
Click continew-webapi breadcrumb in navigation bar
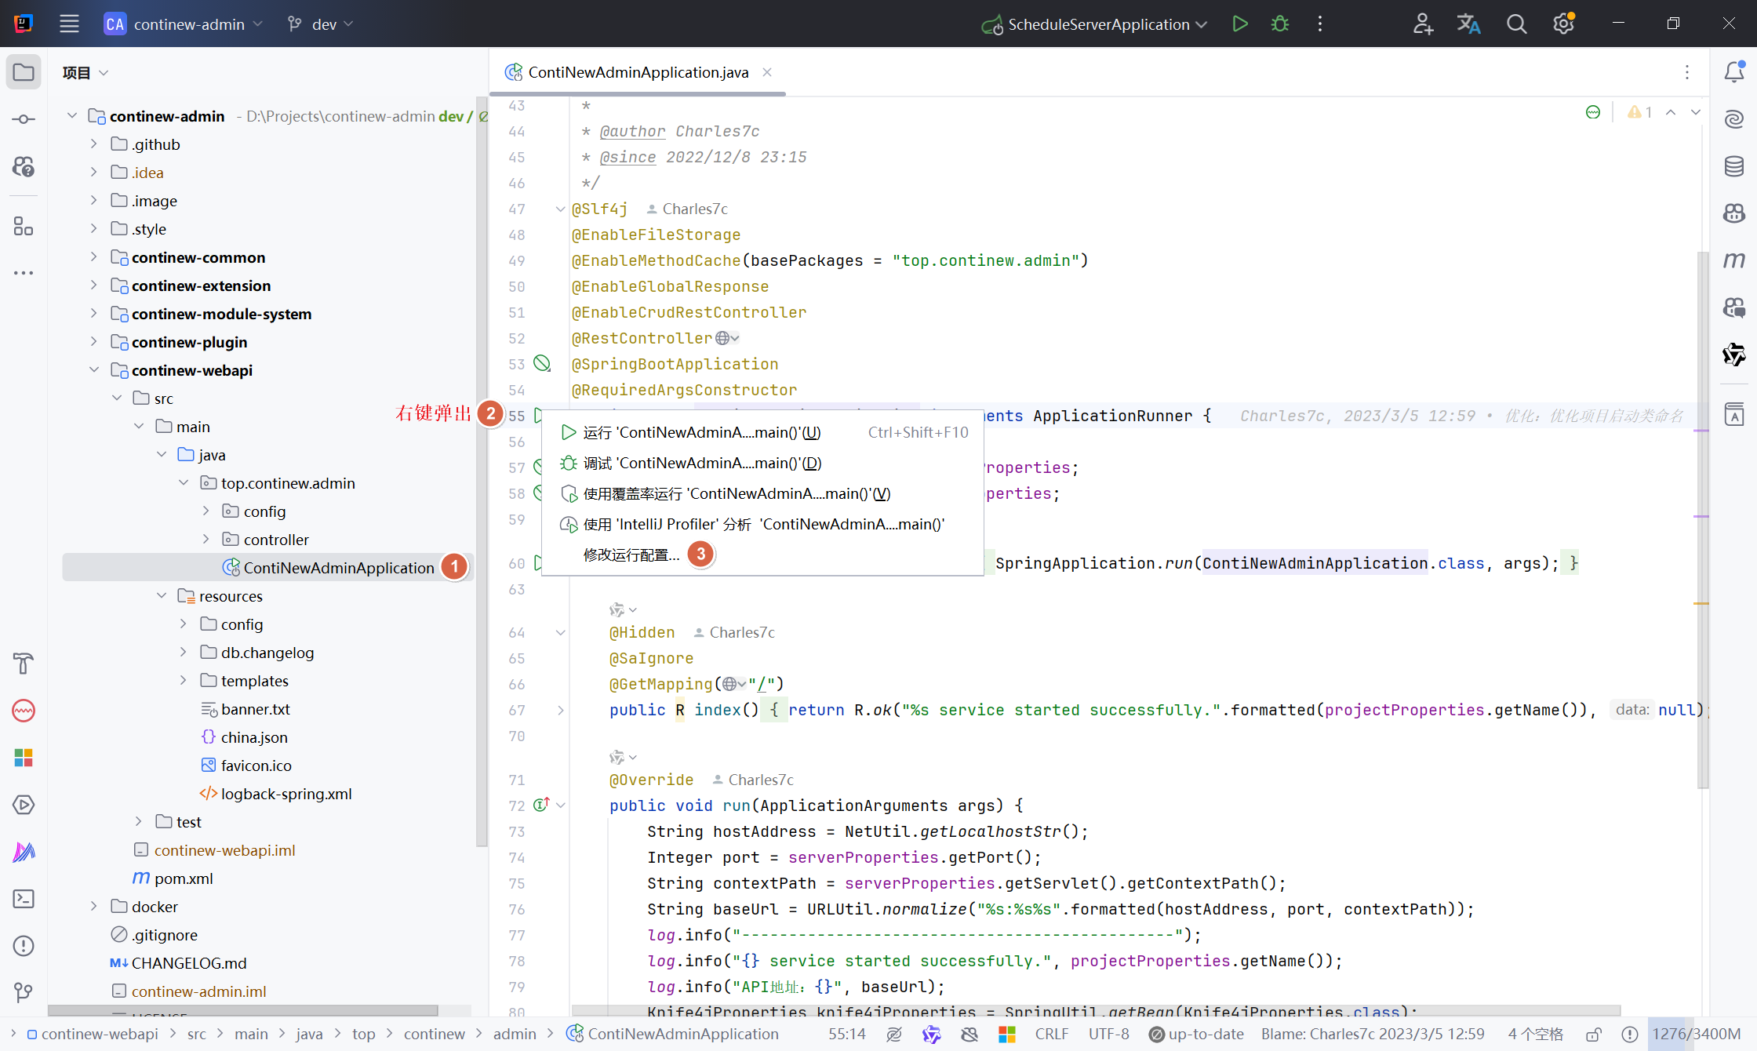93,1035
